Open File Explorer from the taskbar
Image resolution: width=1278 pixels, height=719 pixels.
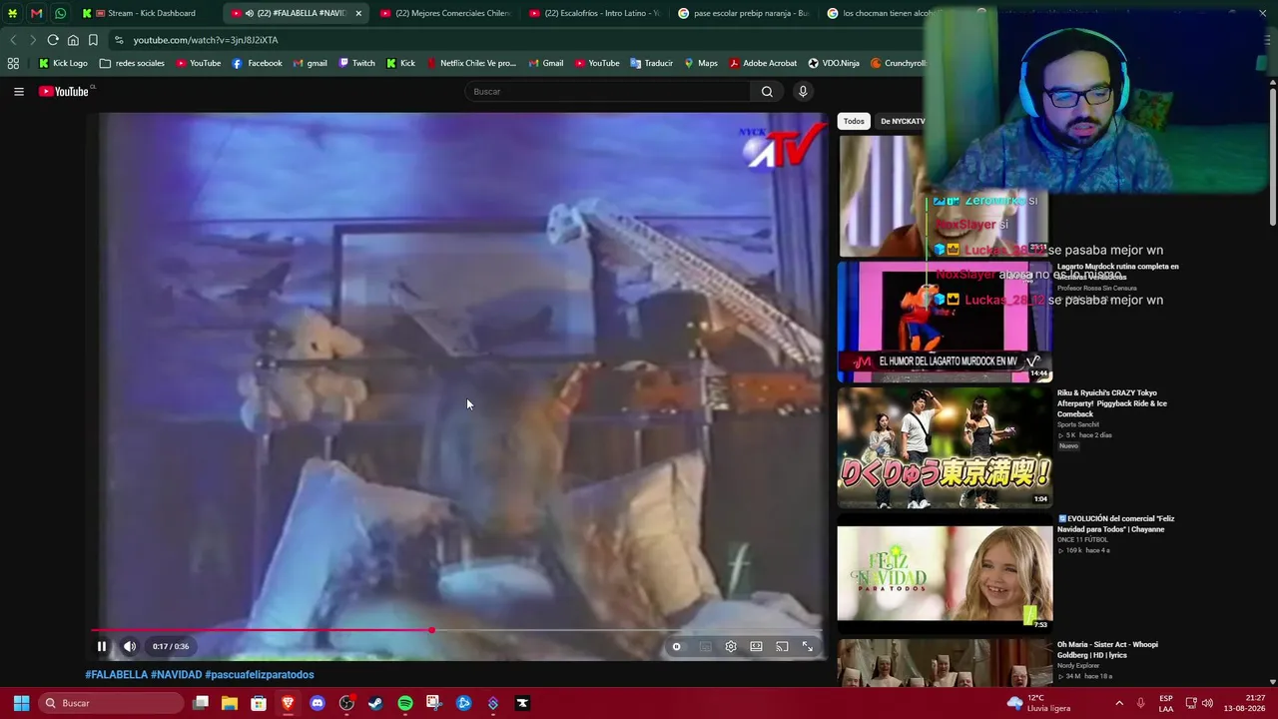[x=230, y=703]
